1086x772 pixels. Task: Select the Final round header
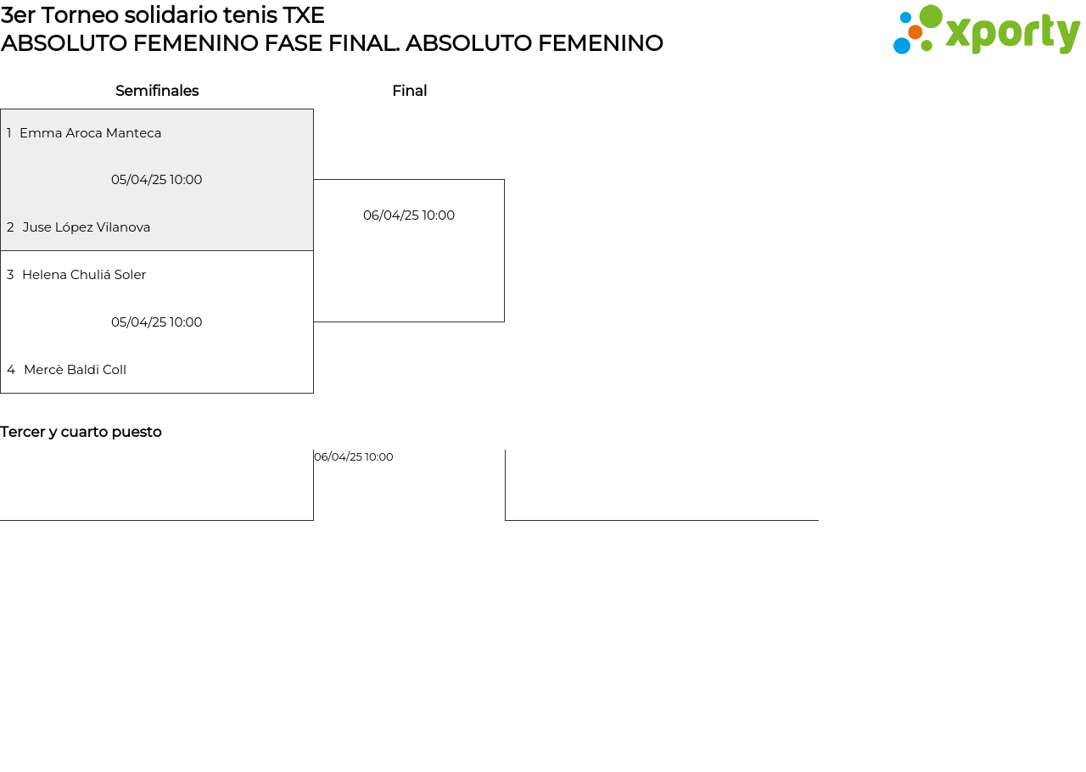409,91
